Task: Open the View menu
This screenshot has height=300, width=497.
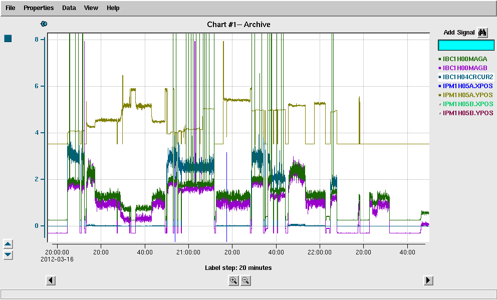Action: 91,8
